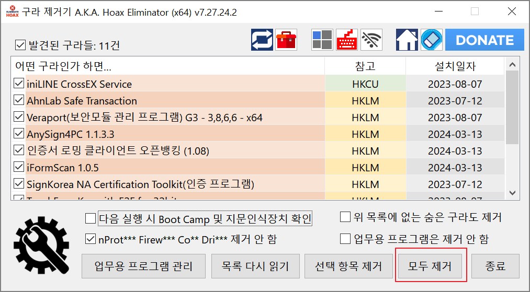This screenshot has height=292, width=530.
Task: Open the home page house icon
Action: [407, 40]
